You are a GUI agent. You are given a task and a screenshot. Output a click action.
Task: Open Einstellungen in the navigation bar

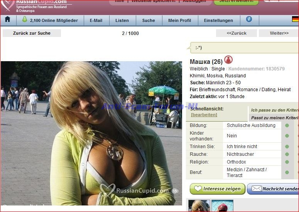click(x=218, y=20)
